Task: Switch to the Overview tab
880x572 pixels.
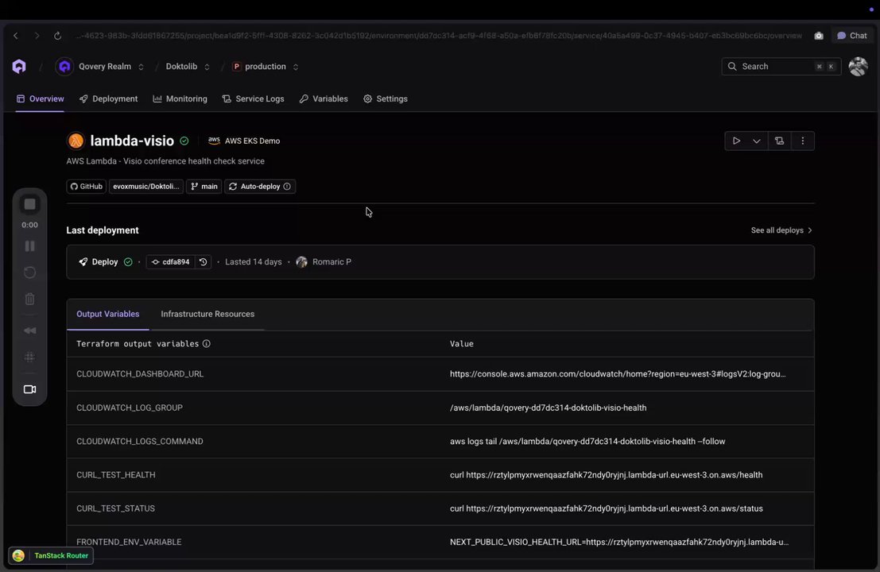Action: pos(40,99)
